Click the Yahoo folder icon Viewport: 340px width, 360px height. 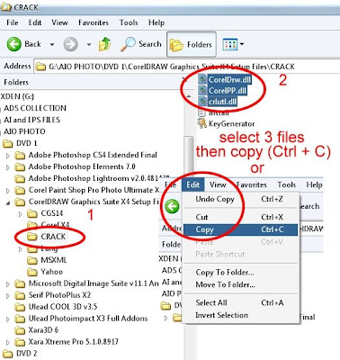(x=31, y=272)
